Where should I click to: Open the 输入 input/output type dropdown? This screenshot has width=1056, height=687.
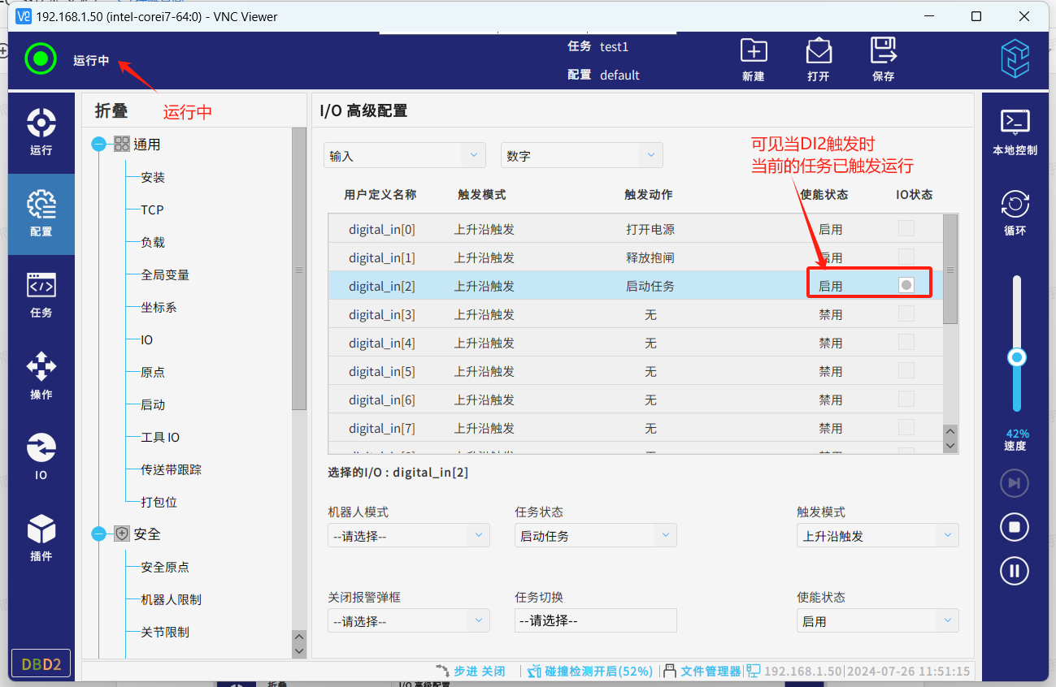click(x=404, y=156)
